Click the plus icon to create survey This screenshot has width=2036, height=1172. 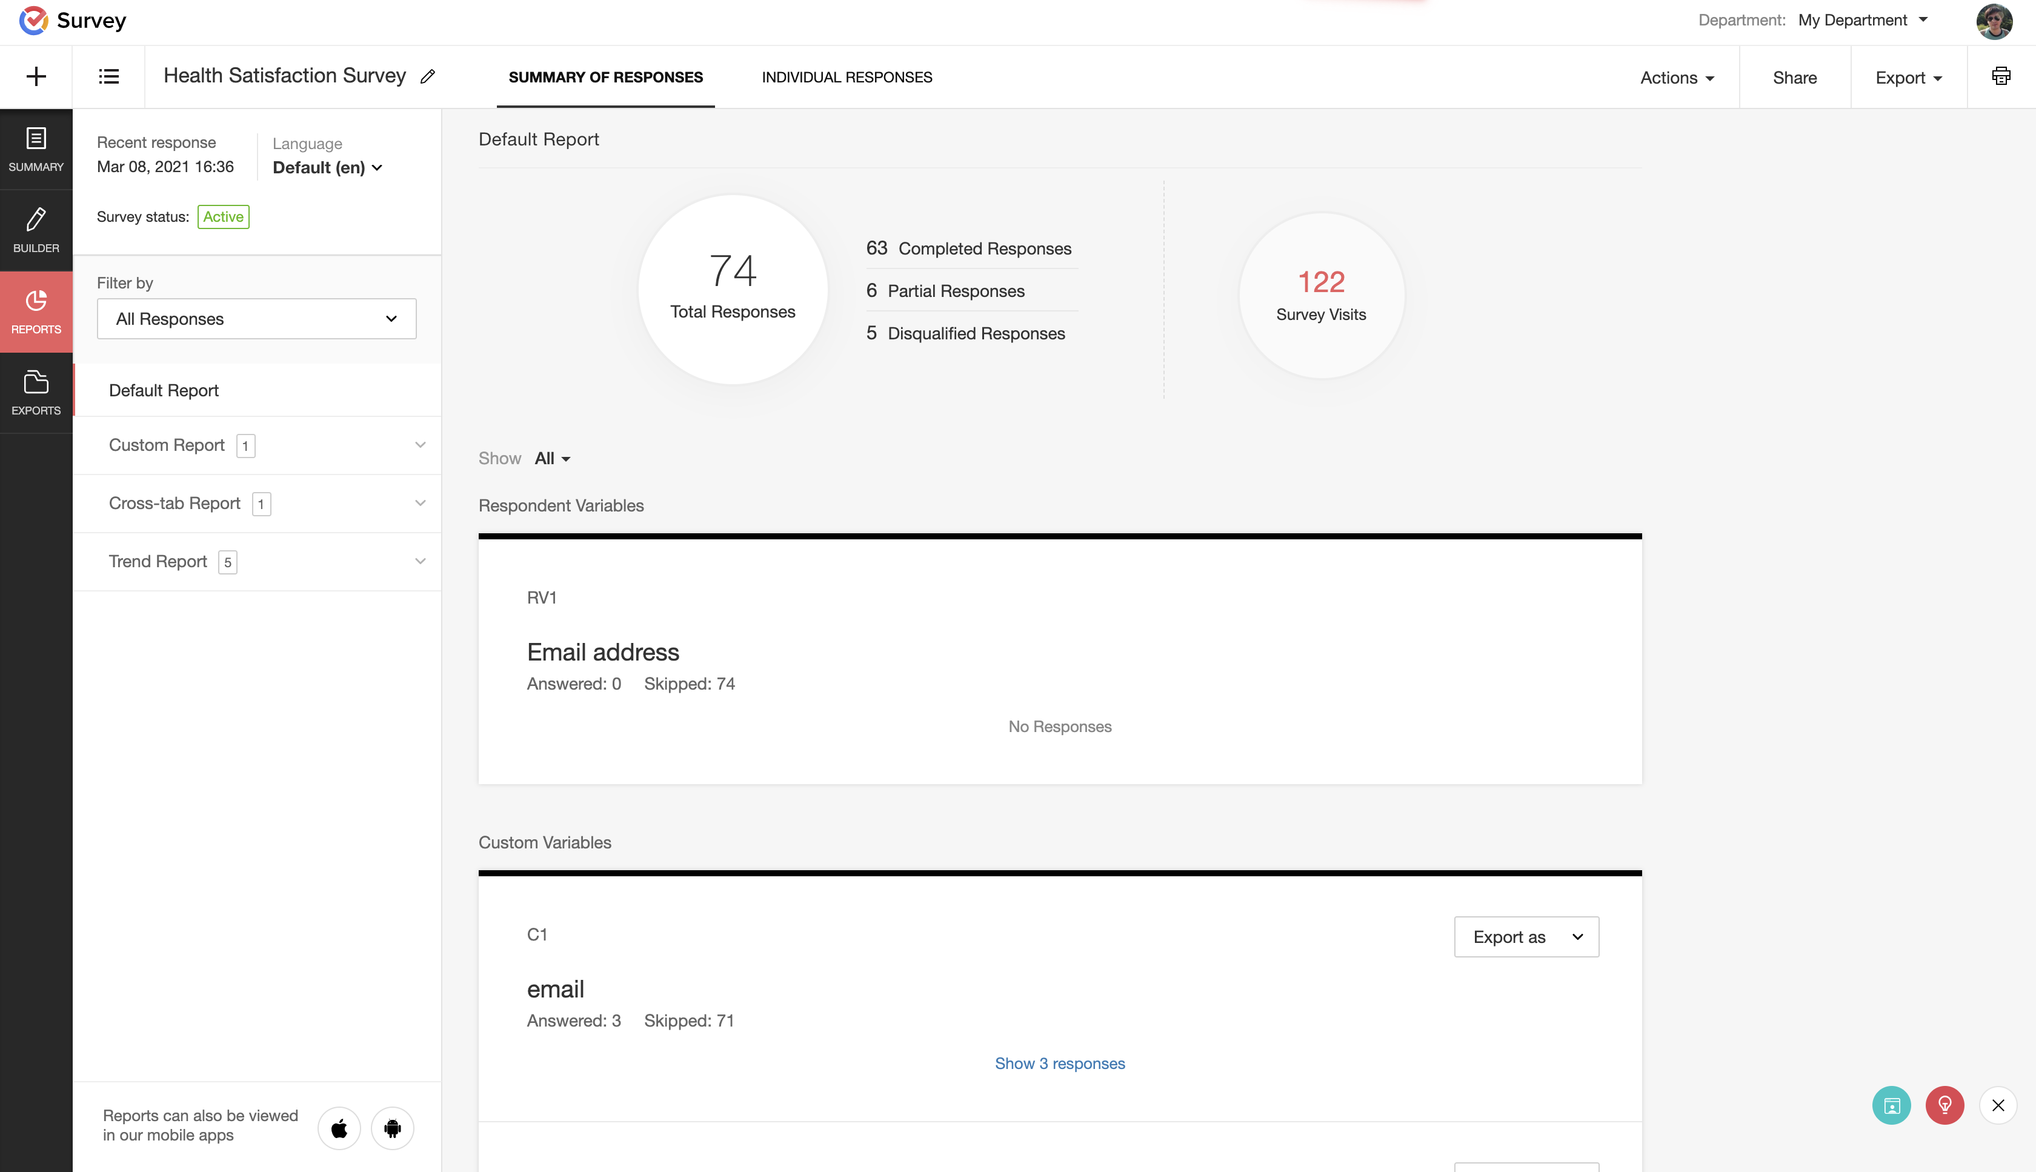36,78
